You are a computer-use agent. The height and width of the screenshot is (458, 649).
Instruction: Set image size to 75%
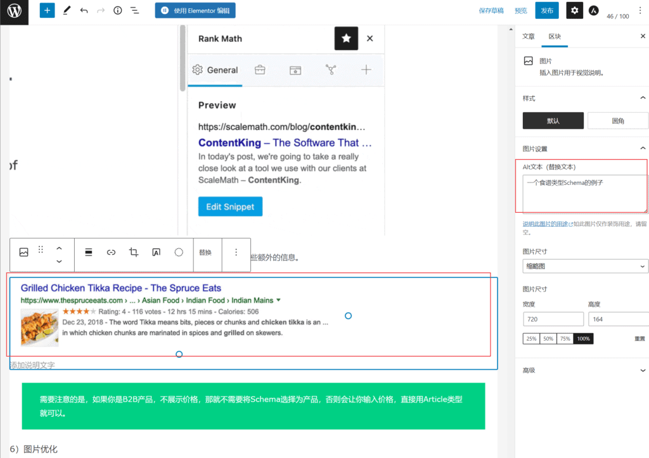click(565, 339)
